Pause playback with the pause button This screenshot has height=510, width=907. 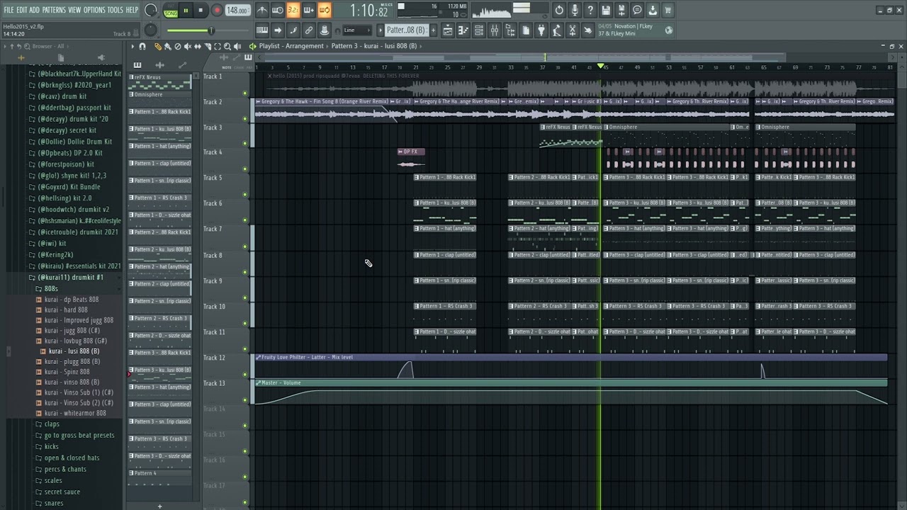pos(186,10)
